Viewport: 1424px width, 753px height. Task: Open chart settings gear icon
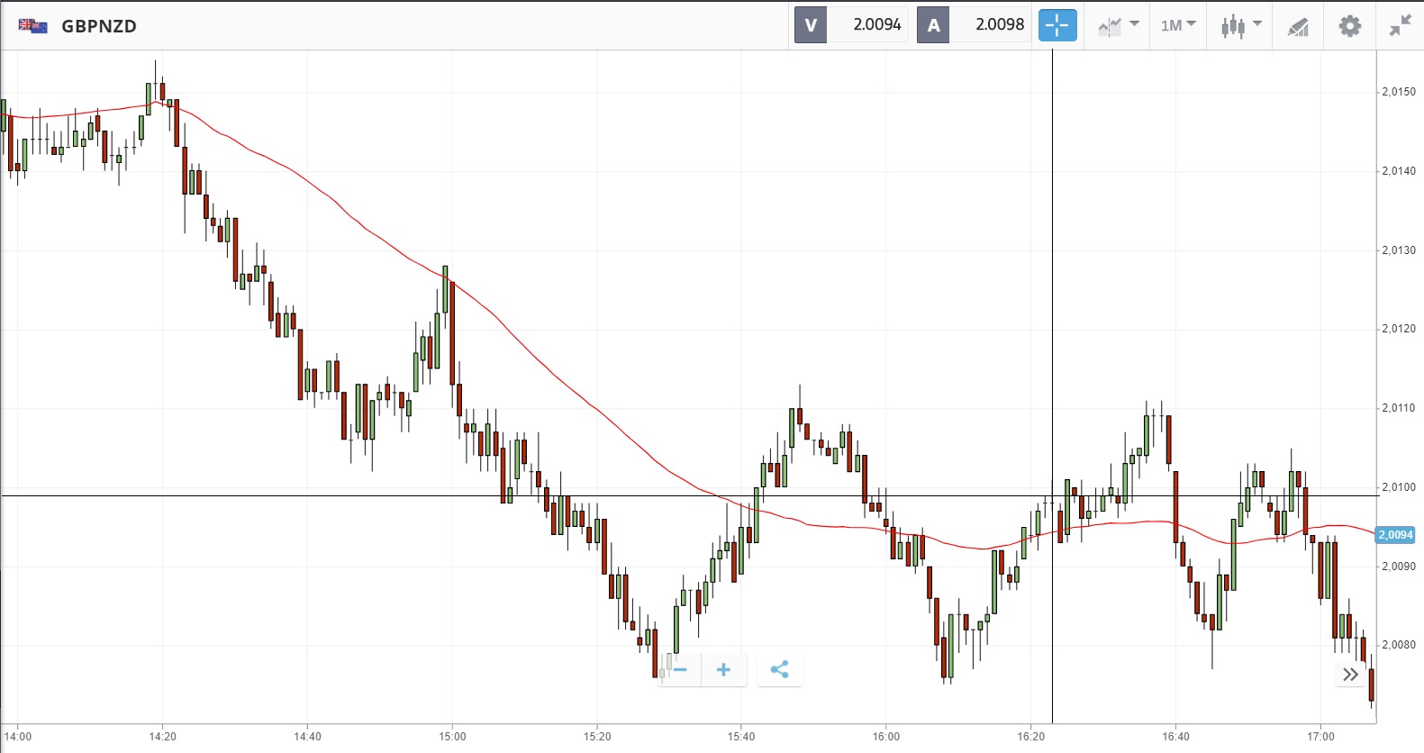(1349, 25)
